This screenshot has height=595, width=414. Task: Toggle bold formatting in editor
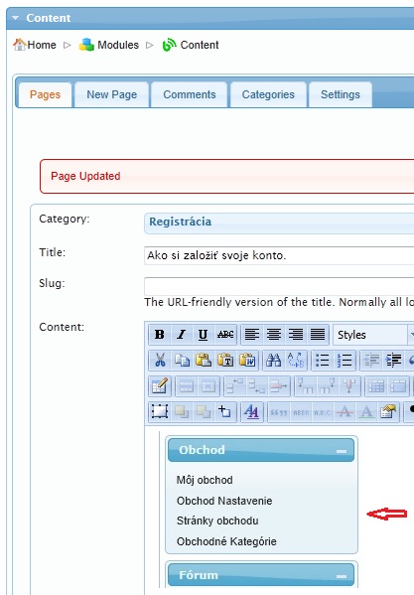[160, 335]
